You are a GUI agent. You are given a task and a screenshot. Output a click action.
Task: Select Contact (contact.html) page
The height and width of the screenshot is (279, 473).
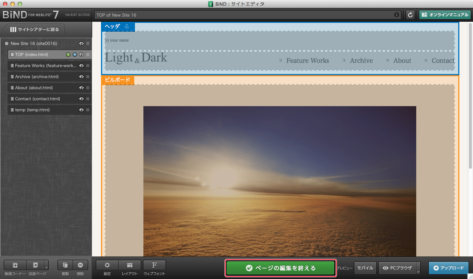click(x=50, y=99)
